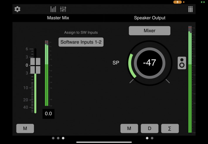Click the 0.0 fader level value field
The height and width of the screenshot is (144, 208).
point(48,114)
